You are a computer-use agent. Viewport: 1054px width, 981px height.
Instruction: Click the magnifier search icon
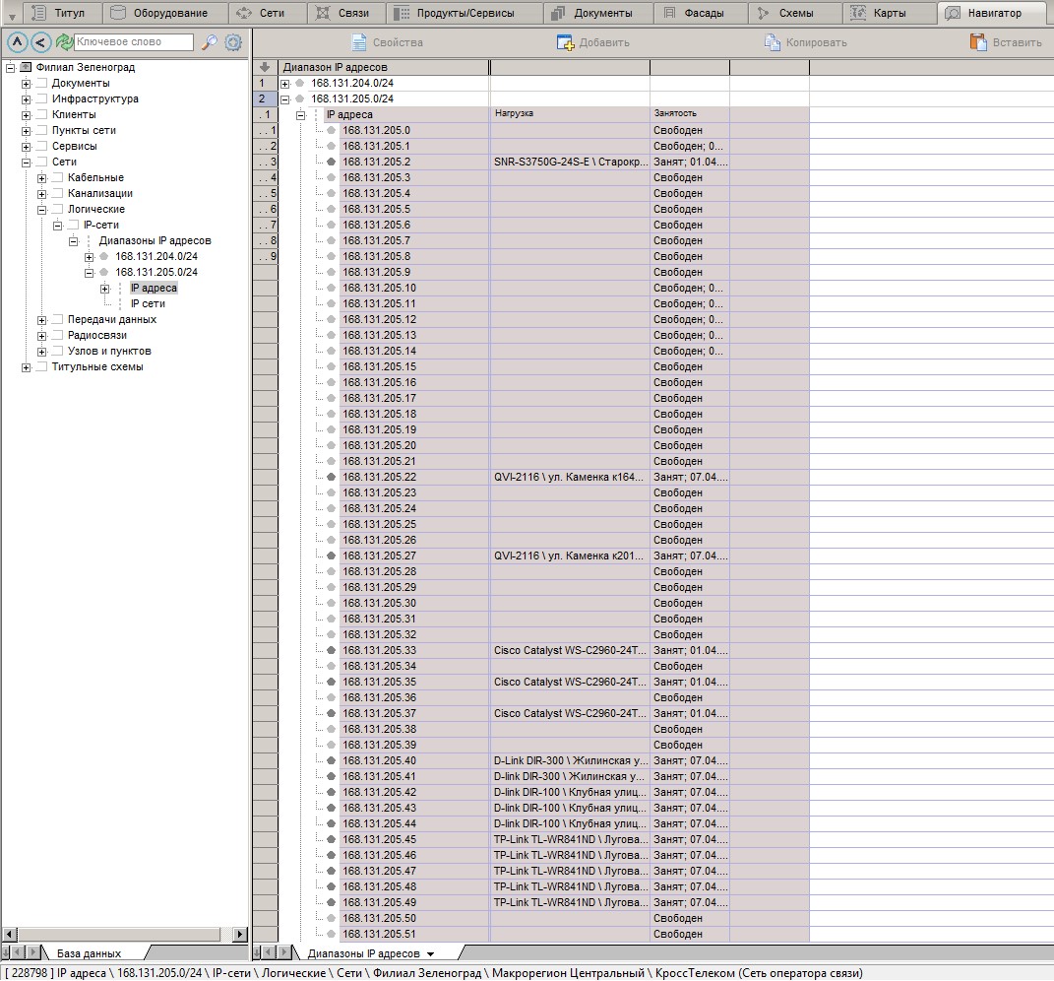(210, 42)
